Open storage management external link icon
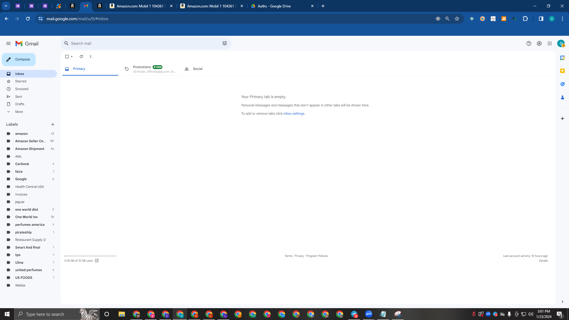569x320 pixels. tap(97, 261)
